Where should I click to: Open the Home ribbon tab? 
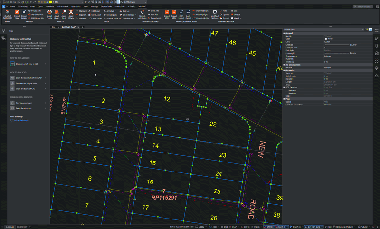point(12,7)
